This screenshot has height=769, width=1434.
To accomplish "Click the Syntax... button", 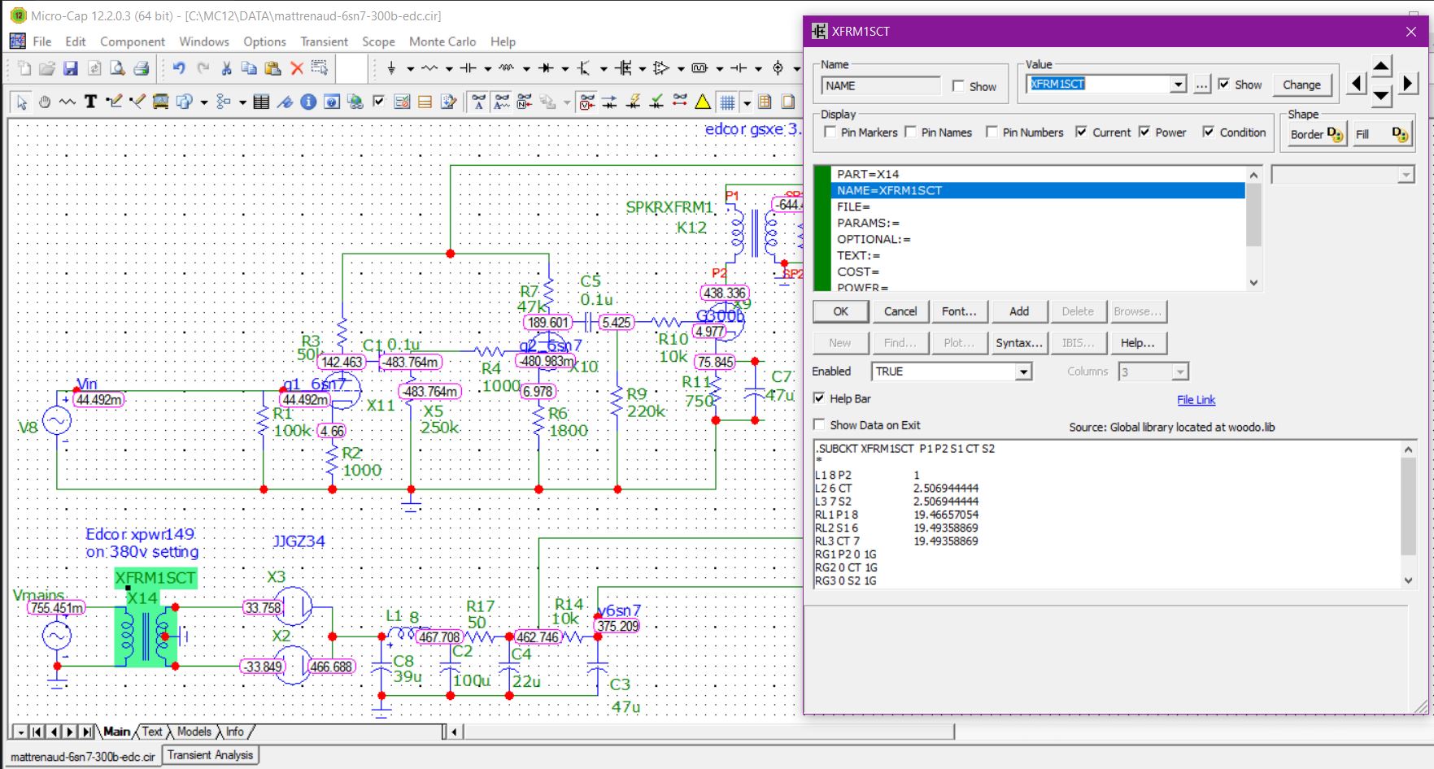I will pos(1019,343).
